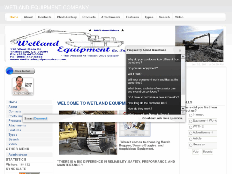Viewport: 232px width, 174px height.
Task: View poll Results button
Action: pyautogui.click(x=207, y=152)
